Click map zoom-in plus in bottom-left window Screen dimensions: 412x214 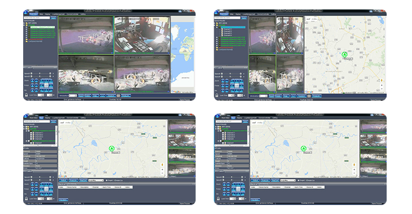coord(162,169)
